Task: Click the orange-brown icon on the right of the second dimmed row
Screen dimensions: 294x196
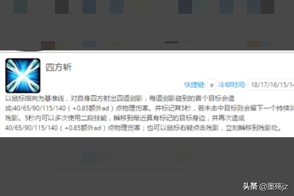Action: (254, 44)
